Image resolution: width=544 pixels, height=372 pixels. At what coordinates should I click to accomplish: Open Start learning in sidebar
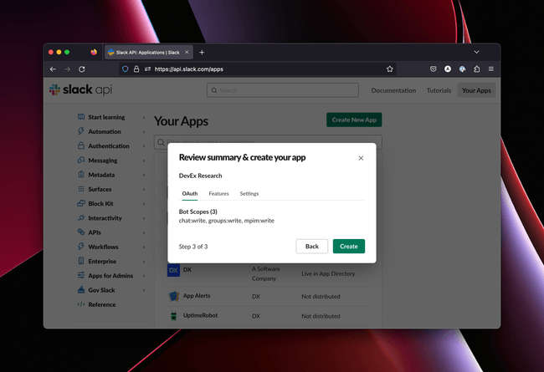106,117
